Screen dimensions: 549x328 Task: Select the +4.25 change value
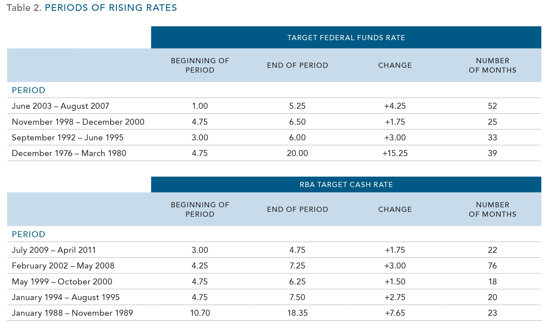[395, 106]
